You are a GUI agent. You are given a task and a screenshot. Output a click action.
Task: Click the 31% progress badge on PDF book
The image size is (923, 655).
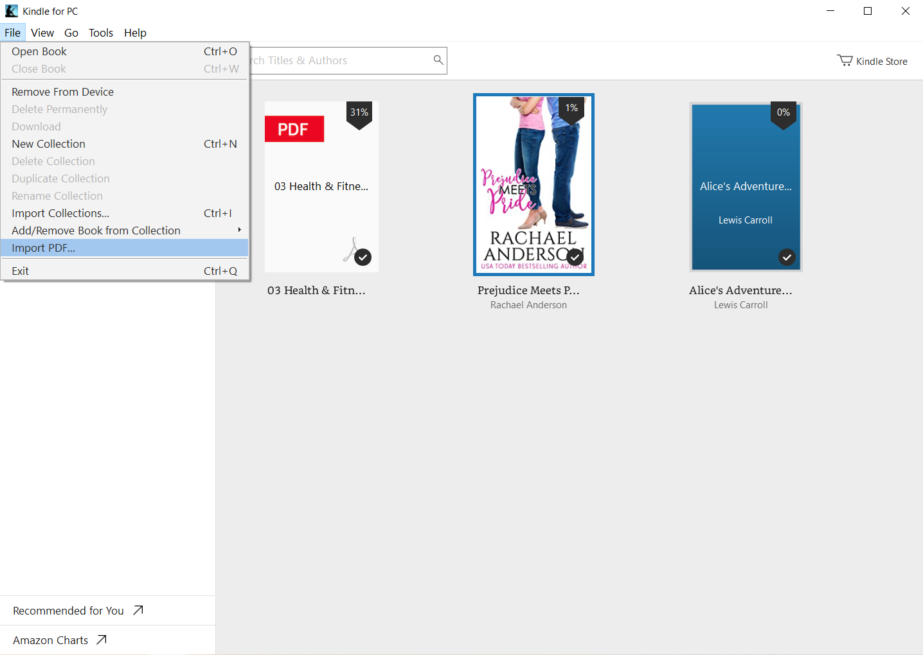coord(359,113)
